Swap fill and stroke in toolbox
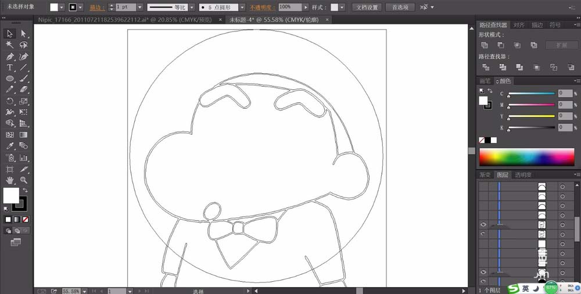Screen dimensions: 581x294 coord(25,190)
